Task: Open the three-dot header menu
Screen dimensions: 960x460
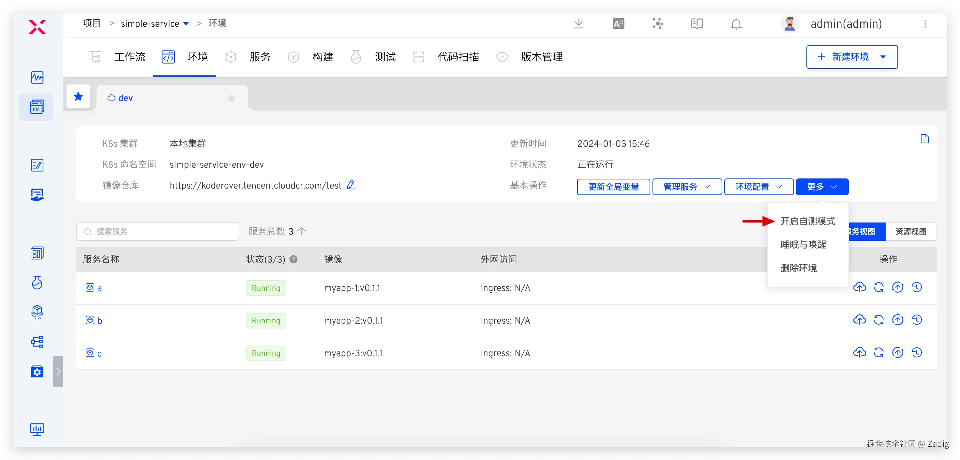Action: coord(925,24)
